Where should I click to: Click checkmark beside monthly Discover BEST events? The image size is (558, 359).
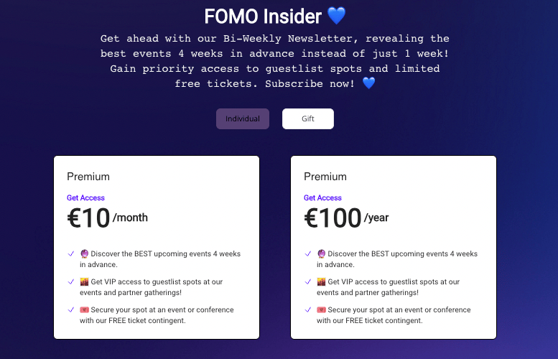pyautogui.click(x=71, y=253)
